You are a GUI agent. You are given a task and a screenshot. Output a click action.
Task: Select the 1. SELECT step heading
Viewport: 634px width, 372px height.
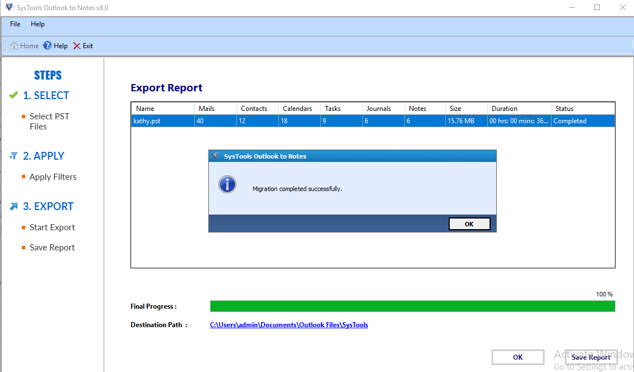[x=46, y=95]
